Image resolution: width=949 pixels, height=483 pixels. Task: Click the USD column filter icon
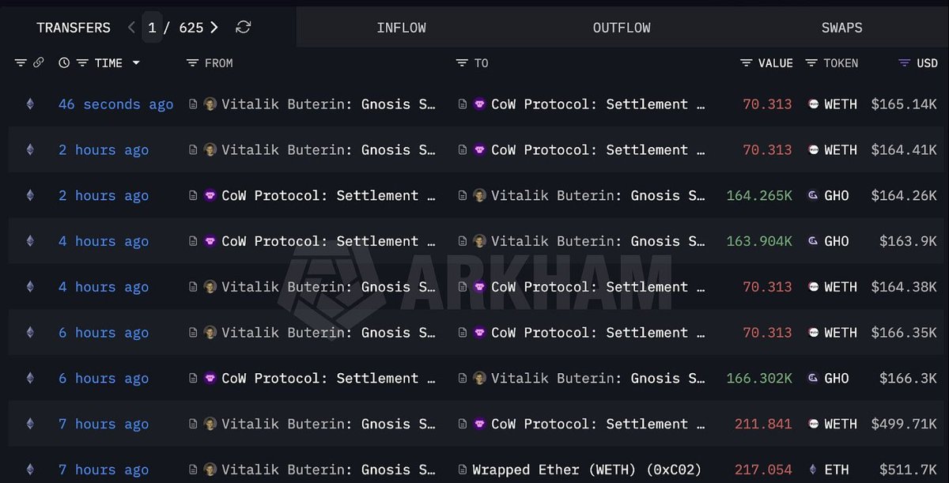click(x=905, y=63)
